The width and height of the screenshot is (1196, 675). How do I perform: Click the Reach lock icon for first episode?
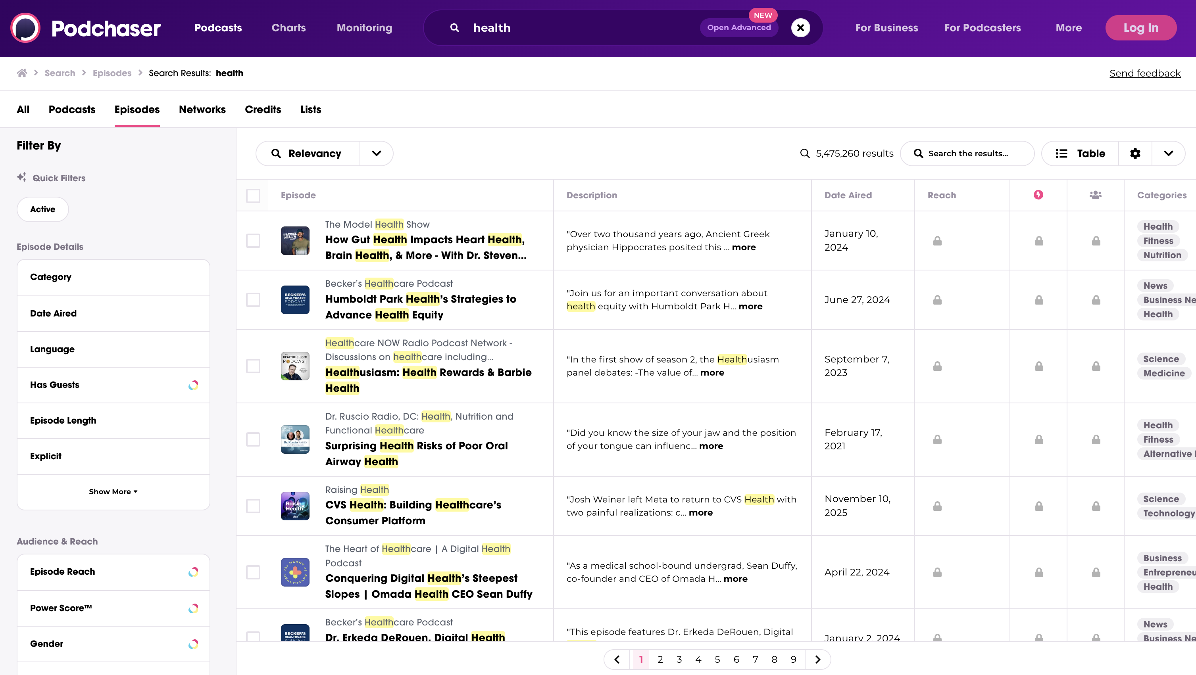[x=937, y=241]
